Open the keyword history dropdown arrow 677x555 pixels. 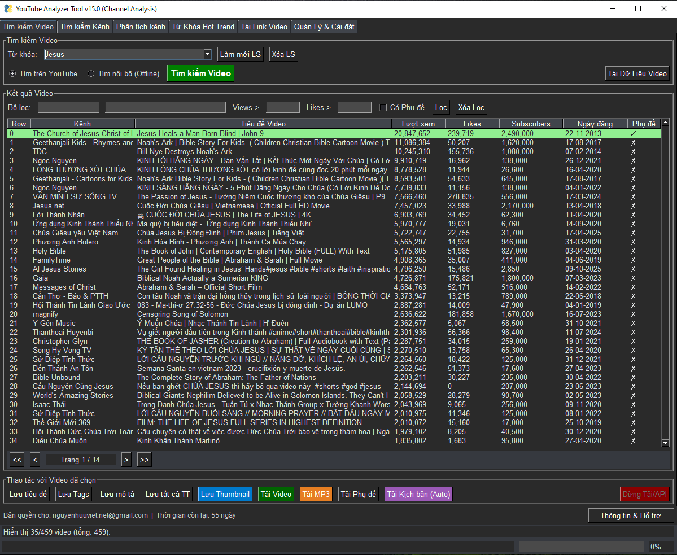click(207, 54)
